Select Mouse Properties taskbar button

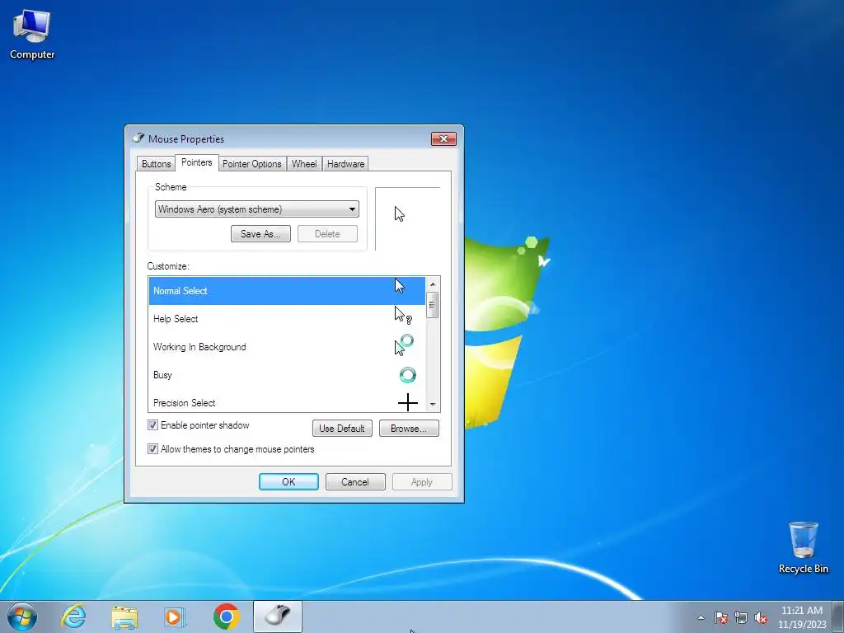tap(278, 617)
